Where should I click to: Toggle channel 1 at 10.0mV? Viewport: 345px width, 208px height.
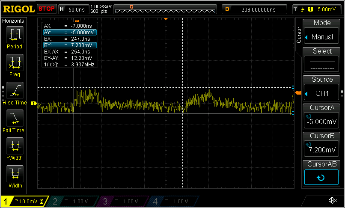click(24, 201)
